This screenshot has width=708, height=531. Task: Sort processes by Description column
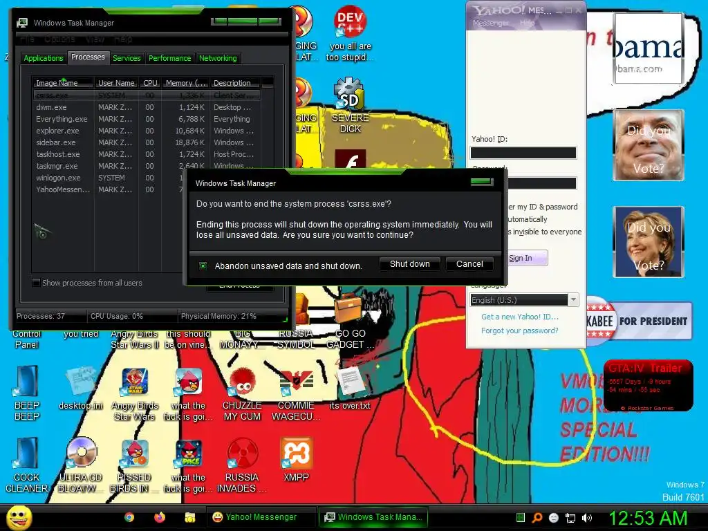coord(235,83)
